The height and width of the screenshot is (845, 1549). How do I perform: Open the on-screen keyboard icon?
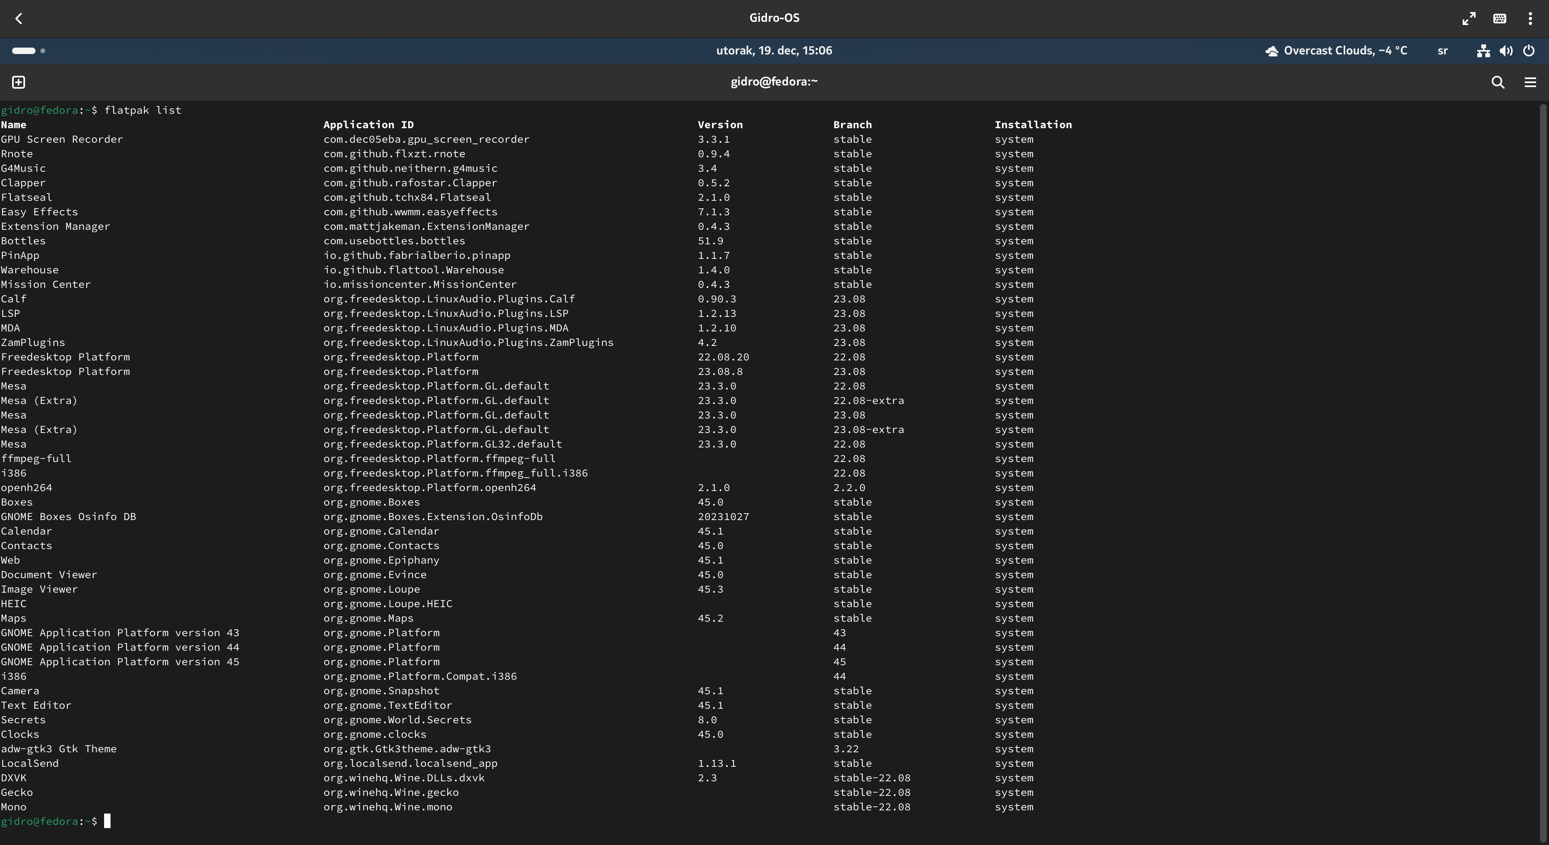click(x=1500, y=19)
